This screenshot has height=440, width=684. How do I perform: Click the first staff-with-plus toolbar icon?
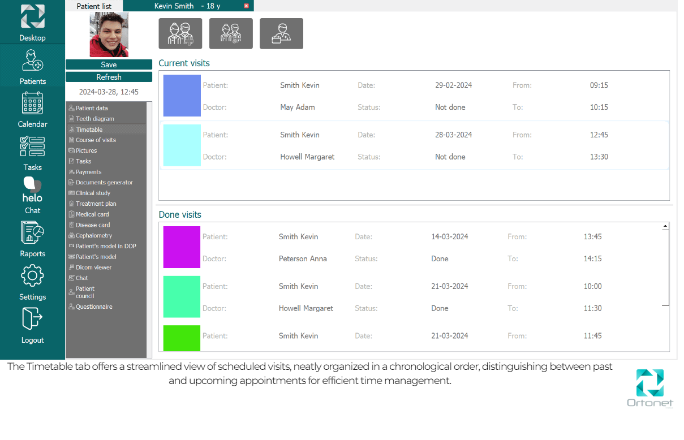pyautogui.click(x=180, y=33)
